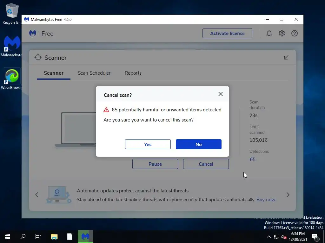Follow the Buy now link
The image size is (325, 243).
266,200
